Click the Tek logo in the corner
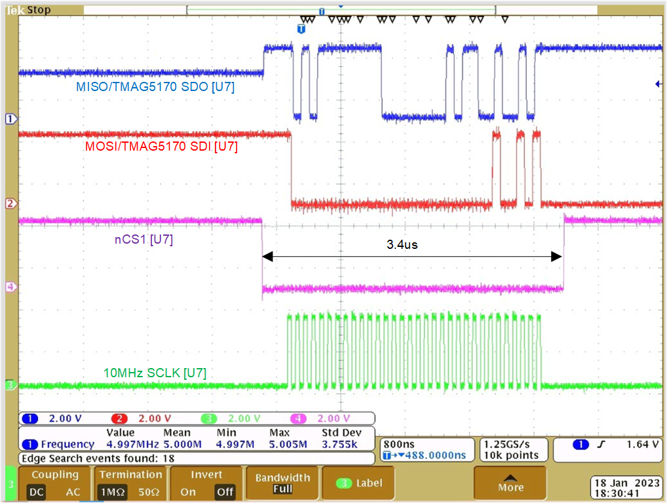667x503 pixels. [x=14, y=9]
